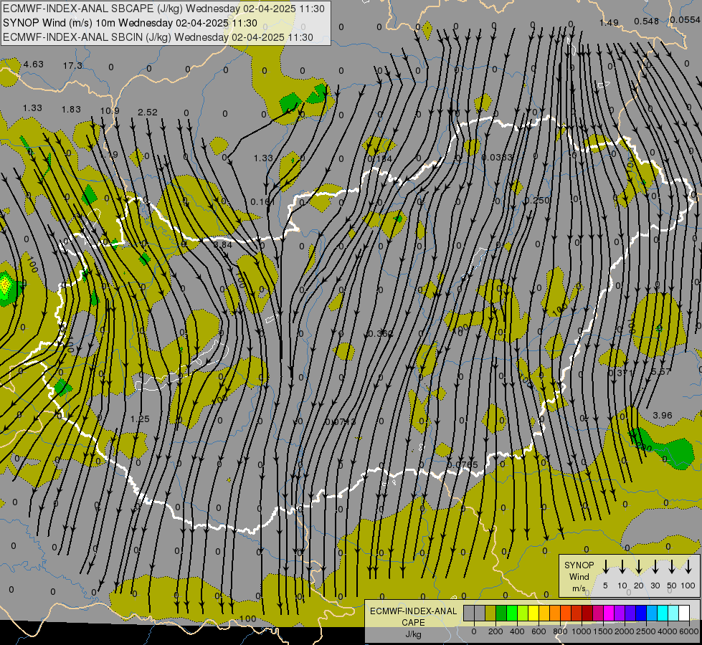Screen dimensions: 702x645
Task: Click the 4.63 value on the map
Action: coord(34,64)
